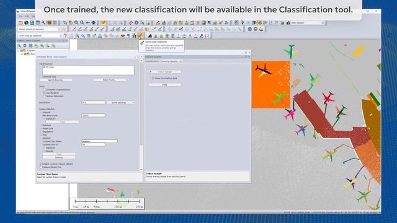Toggle Show Description Area checkbox
Screen dimensions: 397x223
point(153,79)
